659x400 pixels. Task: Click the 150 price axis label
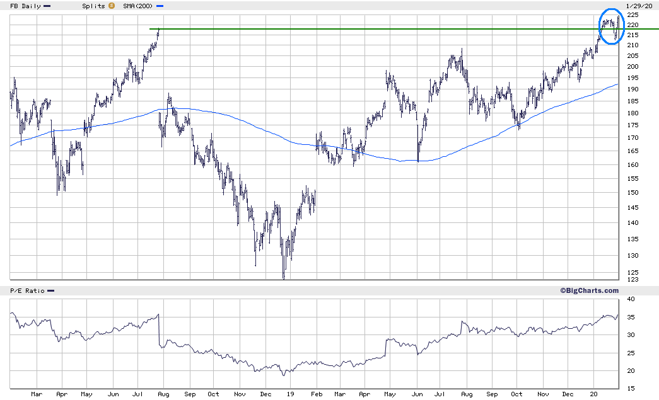click(633, 193)
